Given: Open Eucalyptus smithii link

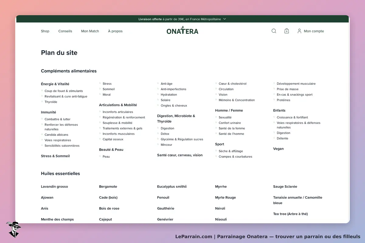Looking at the screenshot, I should click(x=172, y=187).
